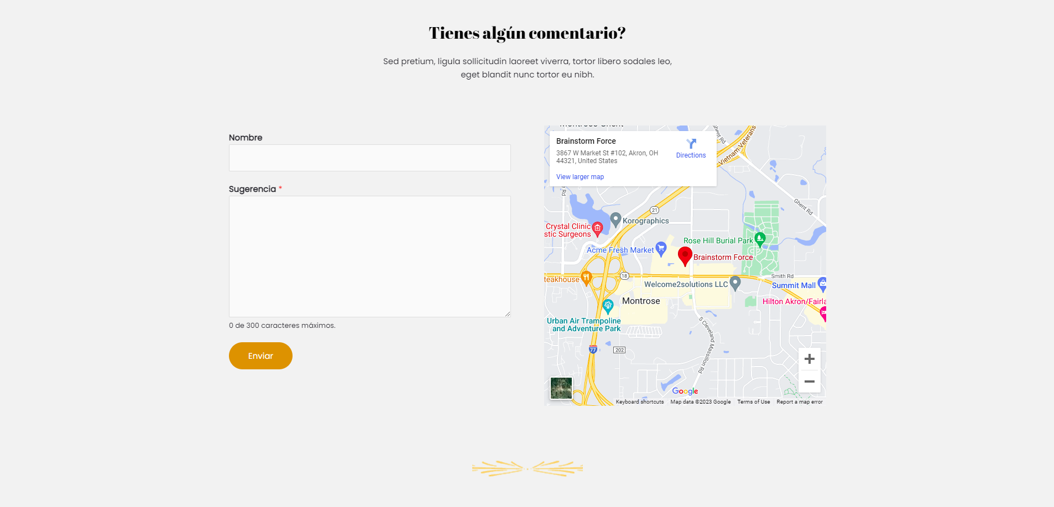The width and height of the screenshot is (1054, 507).
Task: Click the Urban Air Trampoline park marker
Action: pyautogui.click(x=608, y=306)
